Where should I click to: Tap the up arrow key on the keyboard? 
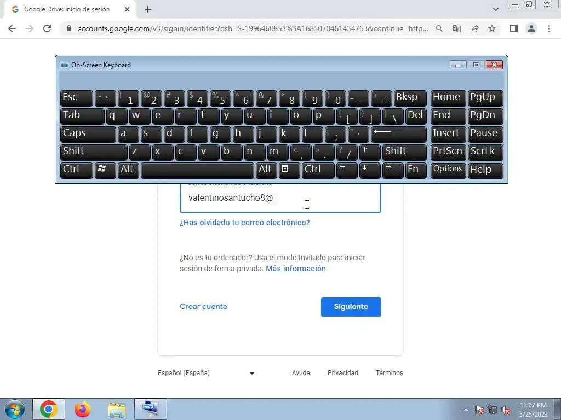[370, 152]
